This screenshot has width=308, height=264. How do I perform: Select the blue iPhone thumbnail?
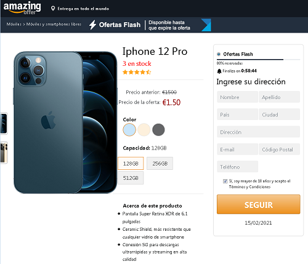click(4, 124)
